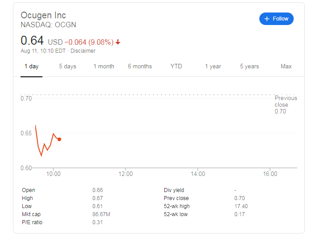Viewport: 312px width, 238px height.
Task: Follow Ocugen Inc stock
Action: pos(276,19)
